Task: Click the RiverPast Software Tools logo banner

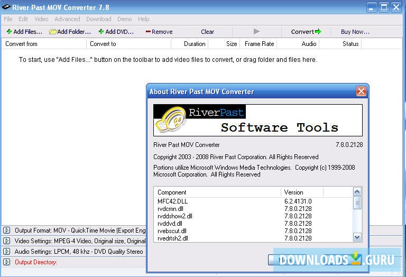Action: pos(258,120)
